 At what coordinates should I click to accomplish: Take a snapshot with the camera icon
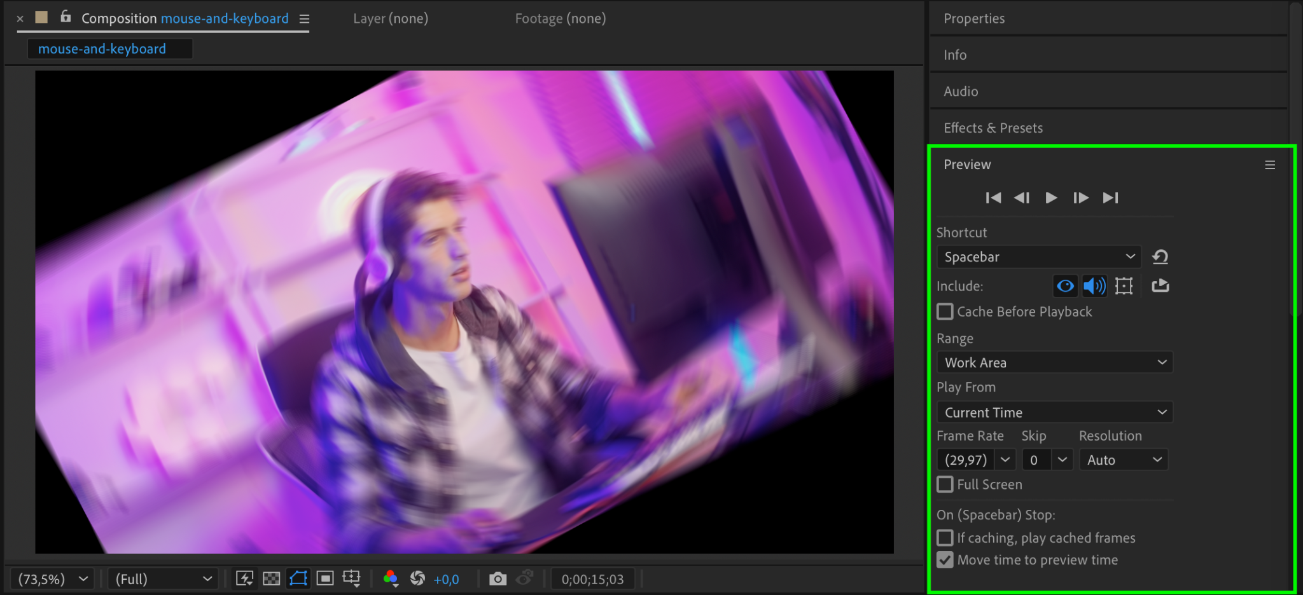[x=498, y=578]
